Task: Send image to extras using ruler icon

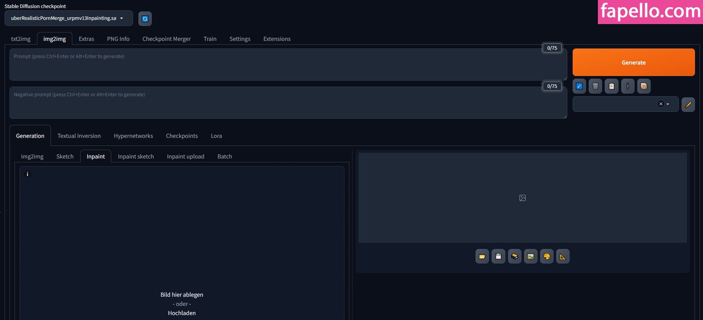Action: click(x=563, y=257)
